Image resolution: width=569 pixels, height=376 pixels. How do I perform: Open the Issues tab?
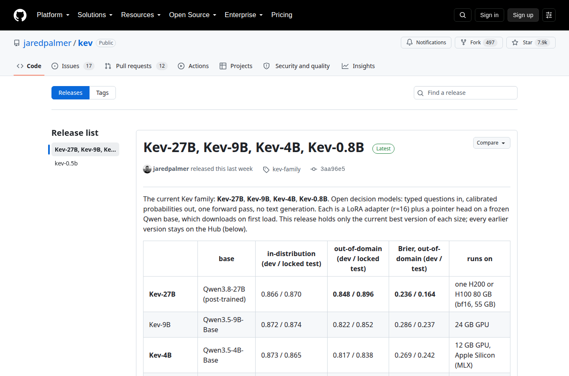73,66
